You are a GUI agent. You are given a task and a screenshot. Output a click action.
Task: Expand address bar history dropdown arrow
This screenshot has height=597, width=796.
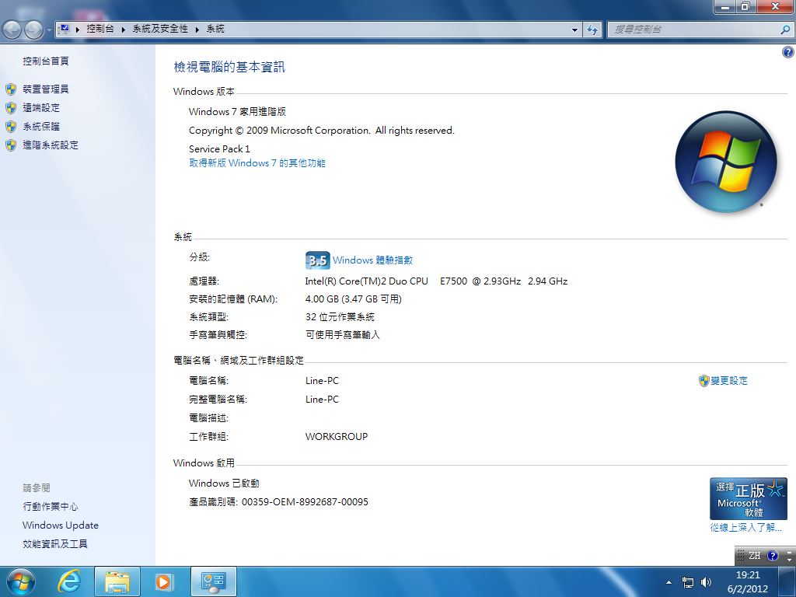click(575, 30)
